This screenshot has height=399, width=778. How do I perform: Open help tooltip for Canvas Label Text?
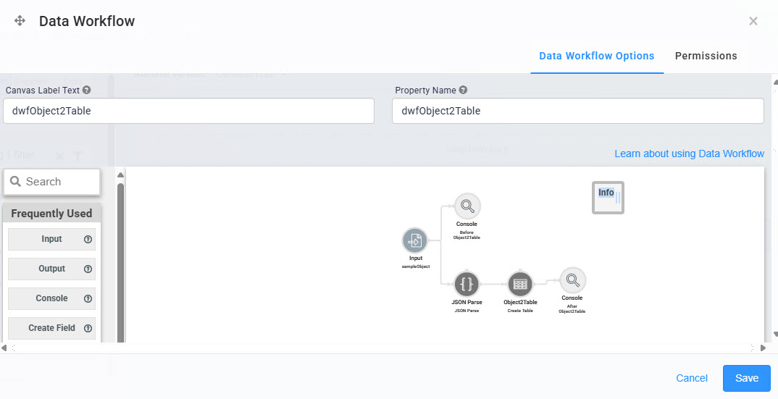(x=86, y=91)
